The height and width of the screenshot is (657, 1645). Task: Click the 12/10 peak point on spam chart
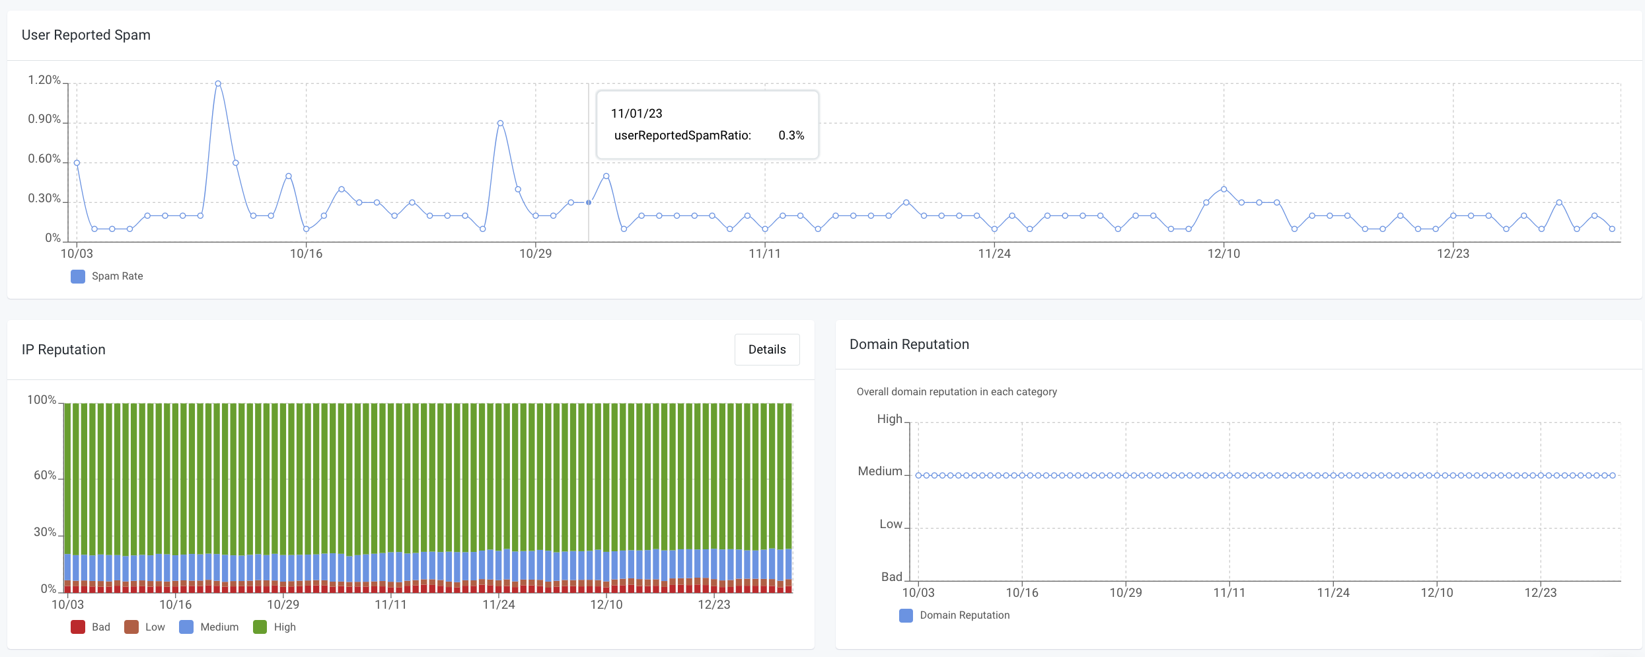[1224, 189]
